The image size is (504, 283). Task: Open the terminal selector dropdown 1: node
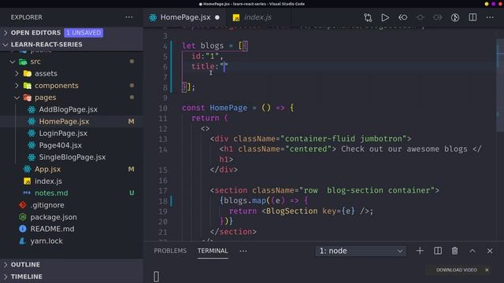coord(361,251)
